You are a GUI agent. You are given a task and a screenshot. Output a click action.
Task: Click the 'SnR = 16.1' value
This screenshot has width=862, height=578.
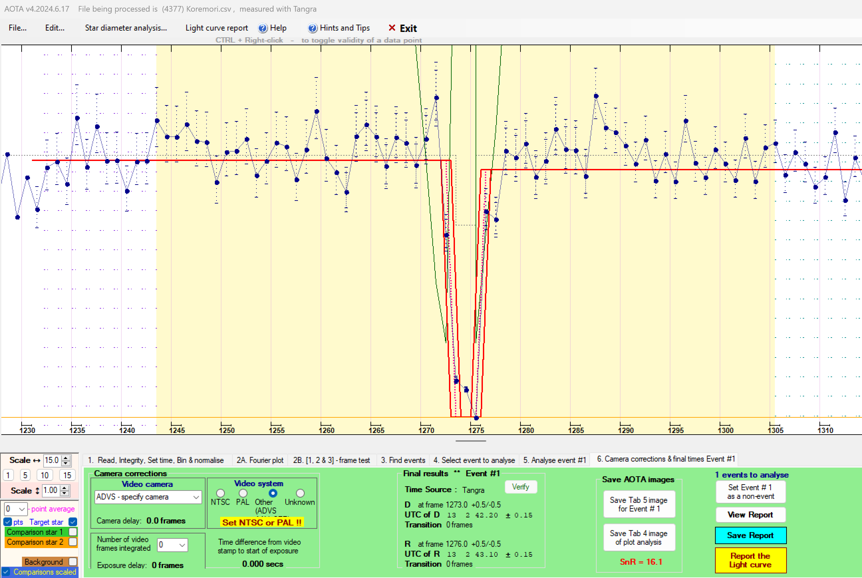click(x=641, y=562)
